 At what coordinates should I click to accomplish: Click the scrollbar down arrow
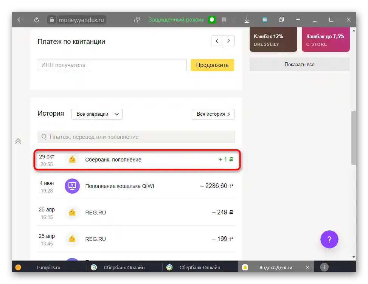354,257
